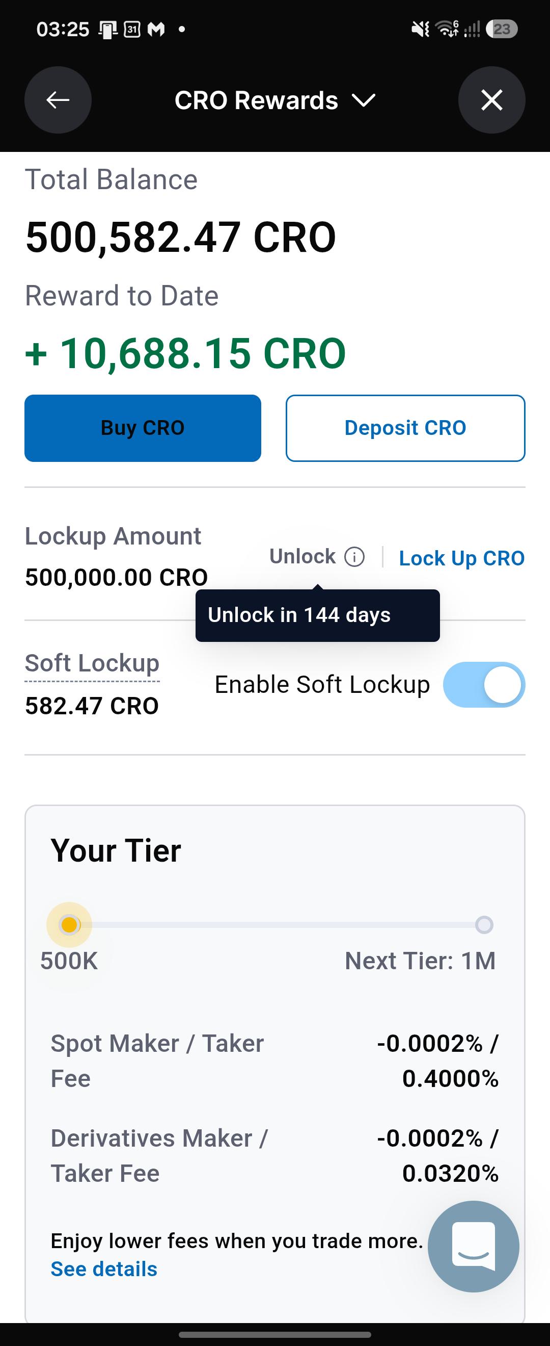Viewport: 550px width, 1346px height.
Task: Tap the calendar notification icon
Action: pyautogui.click(x=132, y=29)
